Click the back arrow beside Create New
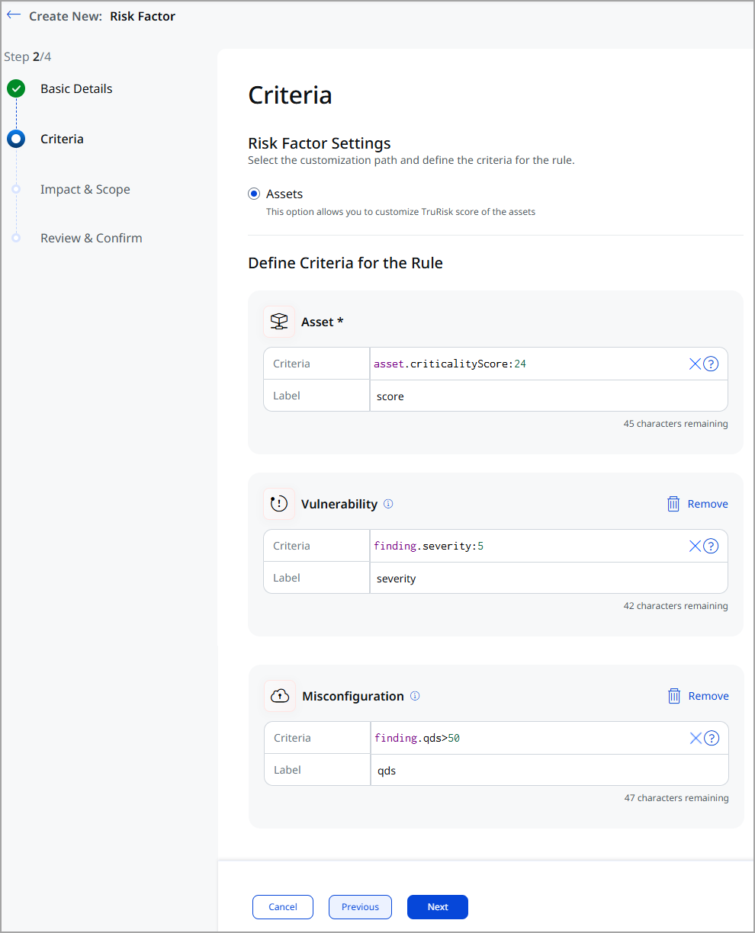 pyautogui.click(x=14, y=15)
